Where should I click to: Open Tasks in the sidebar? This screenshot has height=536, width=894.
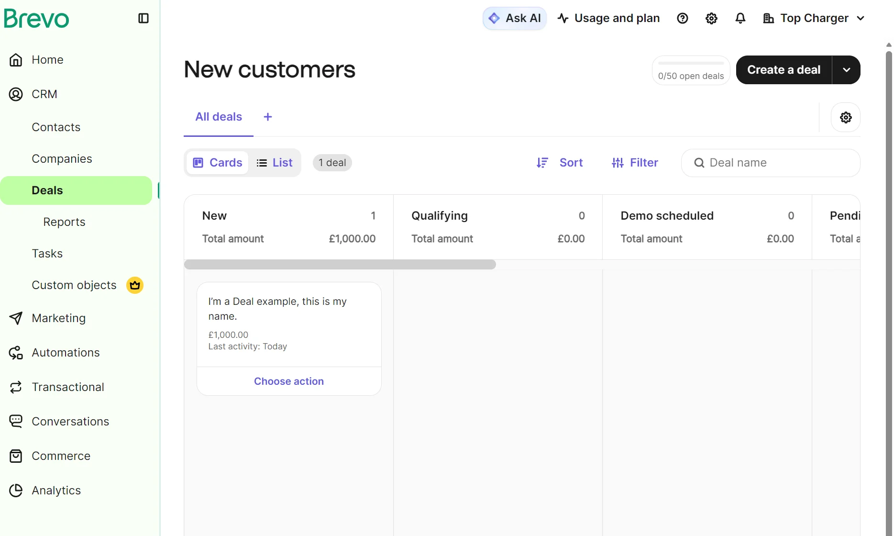click(x=47, y=254)
